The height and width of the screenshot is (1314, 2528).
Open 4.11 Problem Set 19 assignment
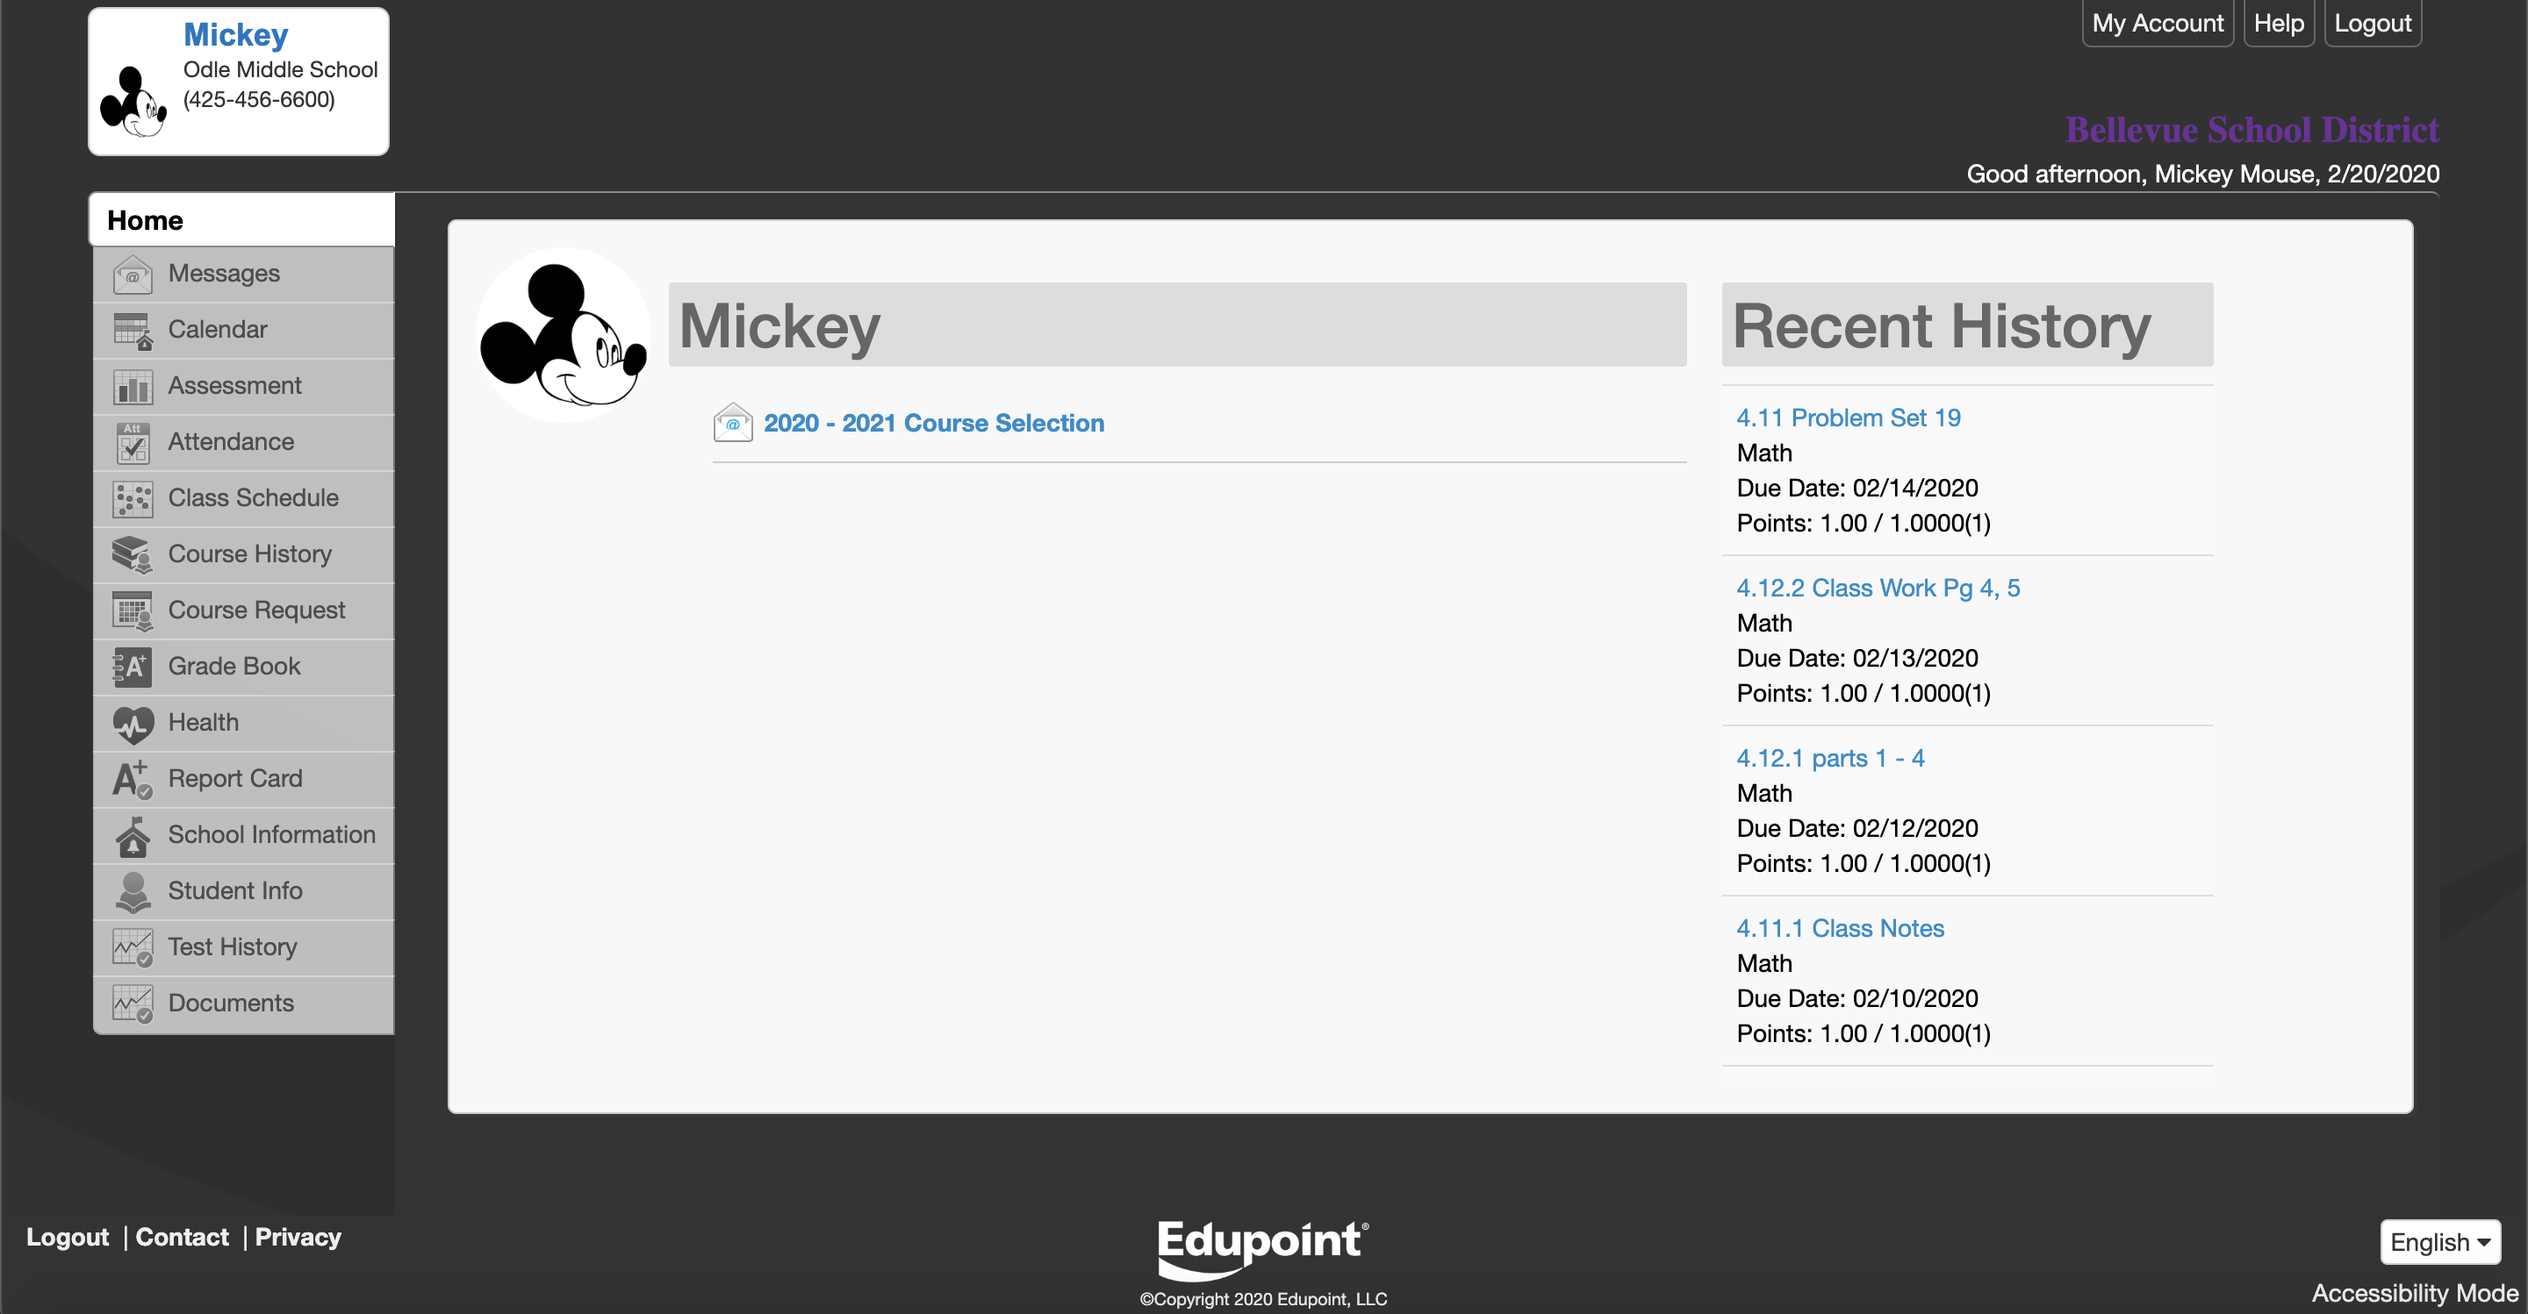1848,418
